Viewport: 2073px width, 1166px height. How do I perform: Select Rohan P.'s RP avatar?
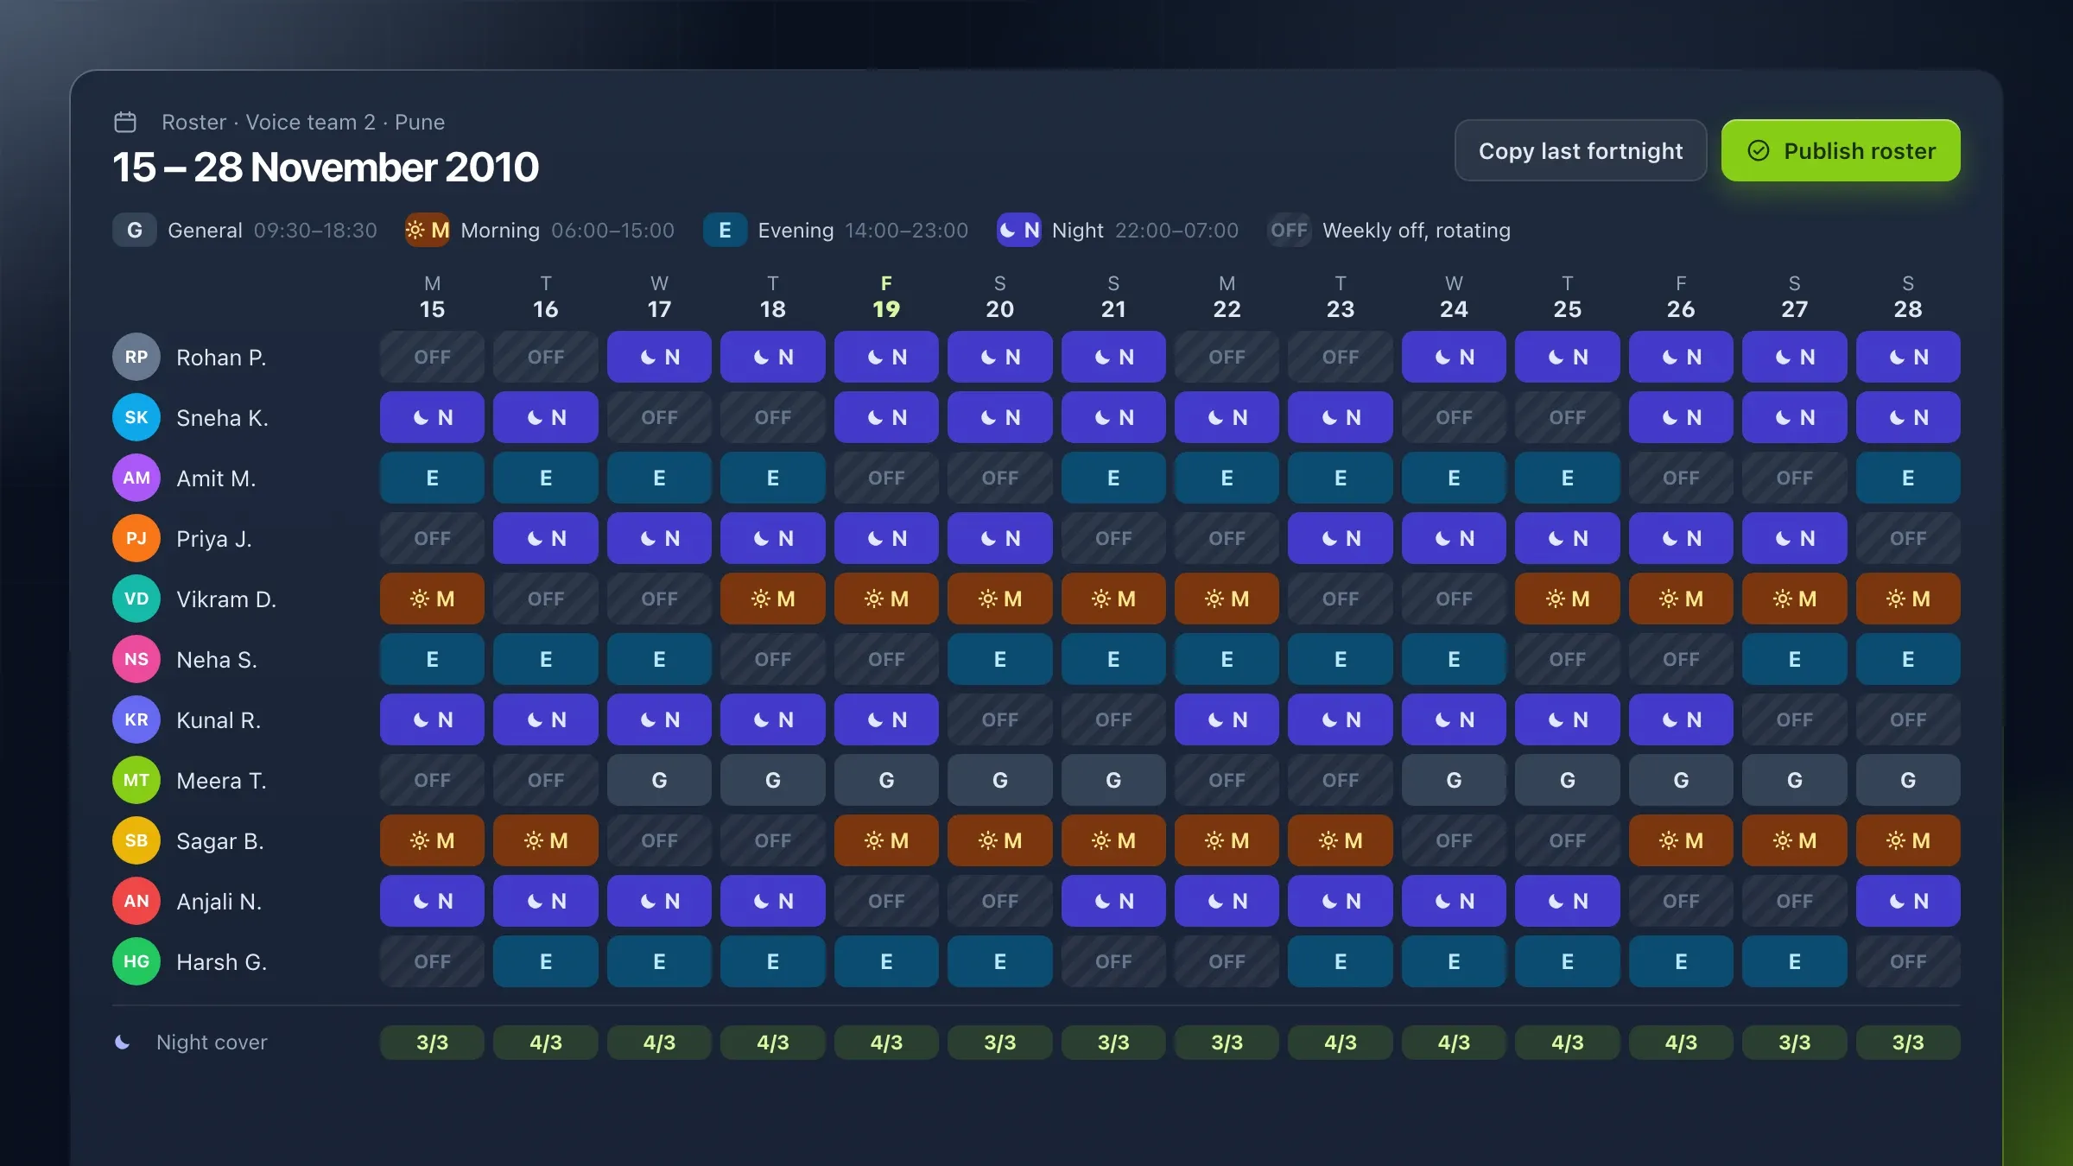click(136, 357)
